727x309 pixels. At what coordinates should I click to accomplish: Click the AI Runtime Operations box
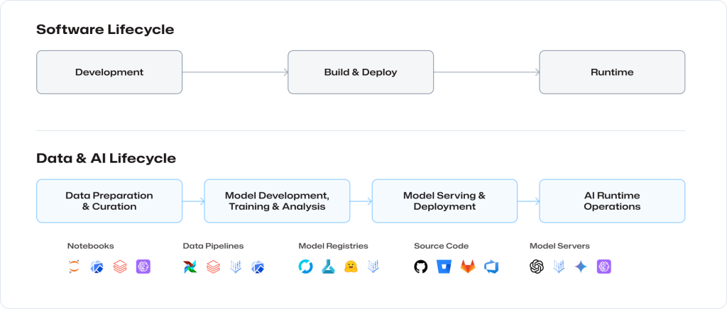click(x=612, y=201)
